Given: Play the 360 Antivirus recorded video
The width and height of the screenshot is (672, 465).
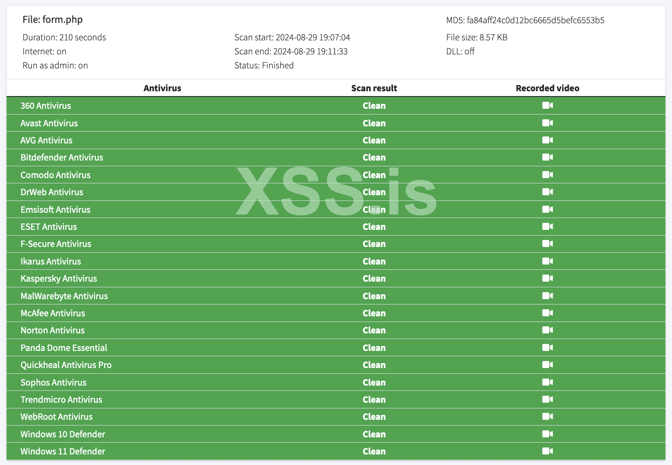Looking at the screenshot, I should click(x=547, y=106).
